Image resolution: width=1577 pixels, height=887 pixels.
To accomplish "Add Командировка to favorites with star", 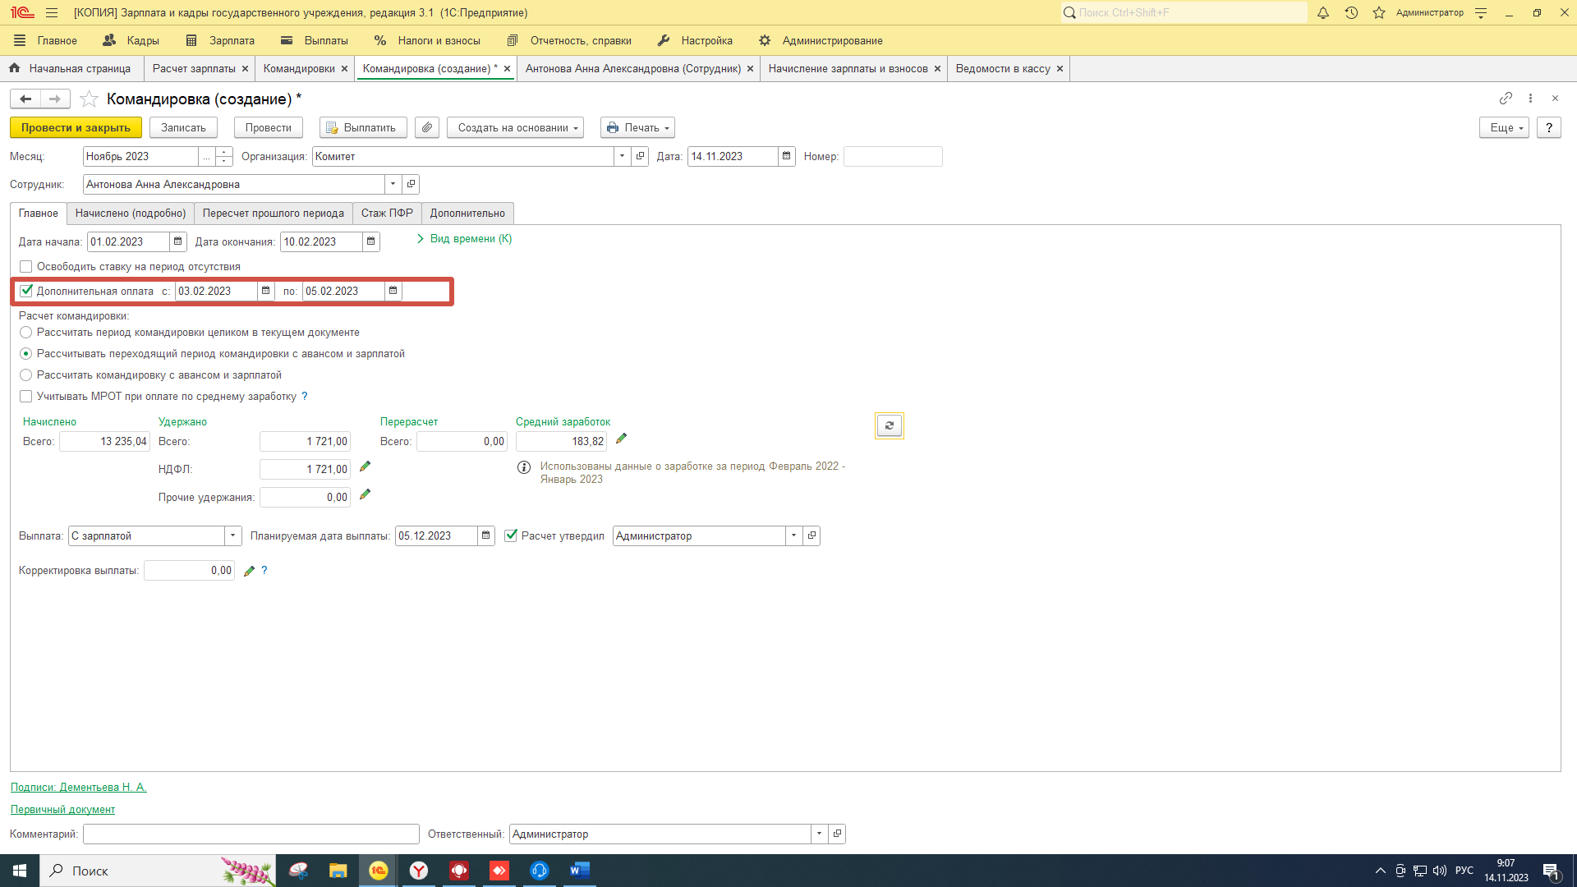I will point(89,99).
